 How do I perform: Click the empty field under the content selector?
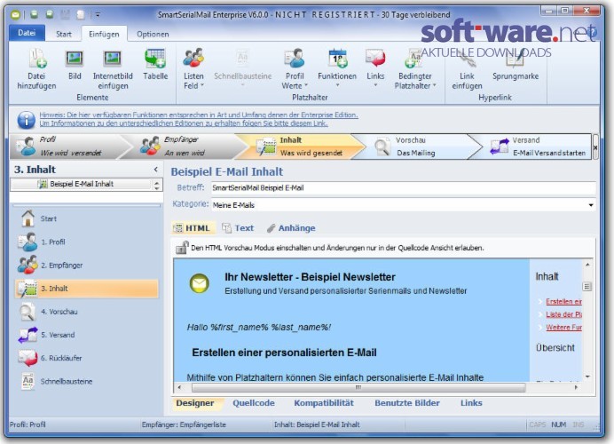[x=86, y=197]
